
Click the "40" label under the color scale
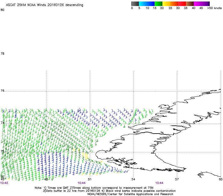[193, 8]
